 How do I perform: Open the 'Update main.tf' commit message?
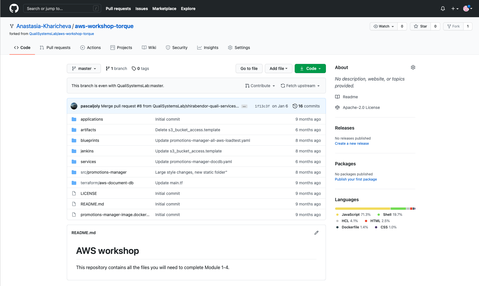coord(169,183)
